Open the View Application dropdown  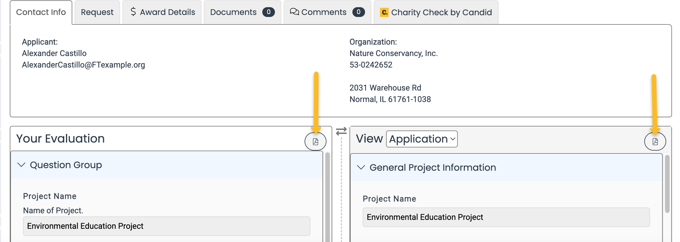pos(421,139)
